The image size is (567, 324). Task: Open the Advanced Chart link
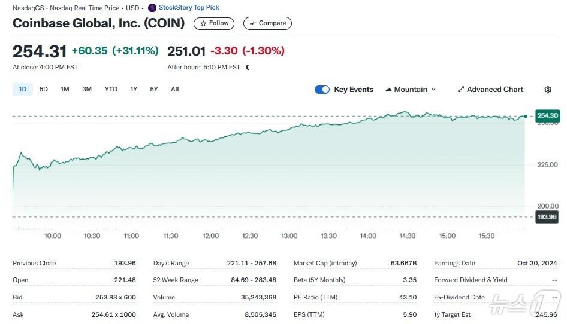coord(495,90)
